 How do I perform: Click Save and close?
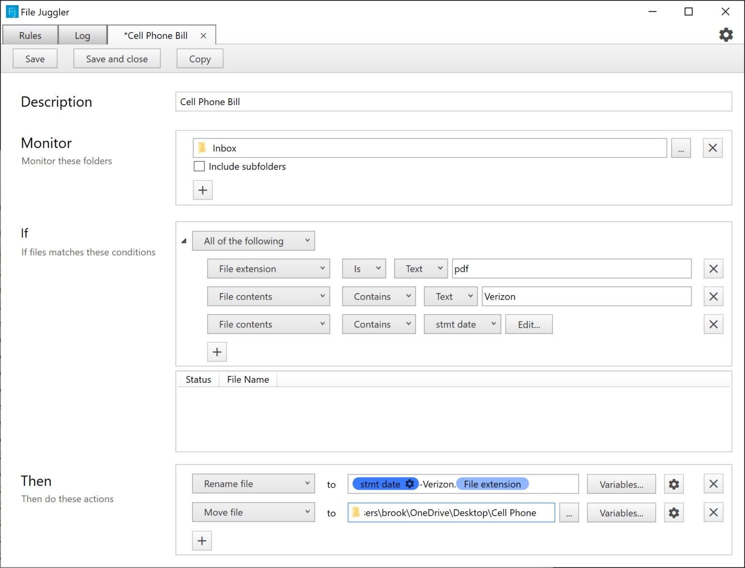point(116,58)
